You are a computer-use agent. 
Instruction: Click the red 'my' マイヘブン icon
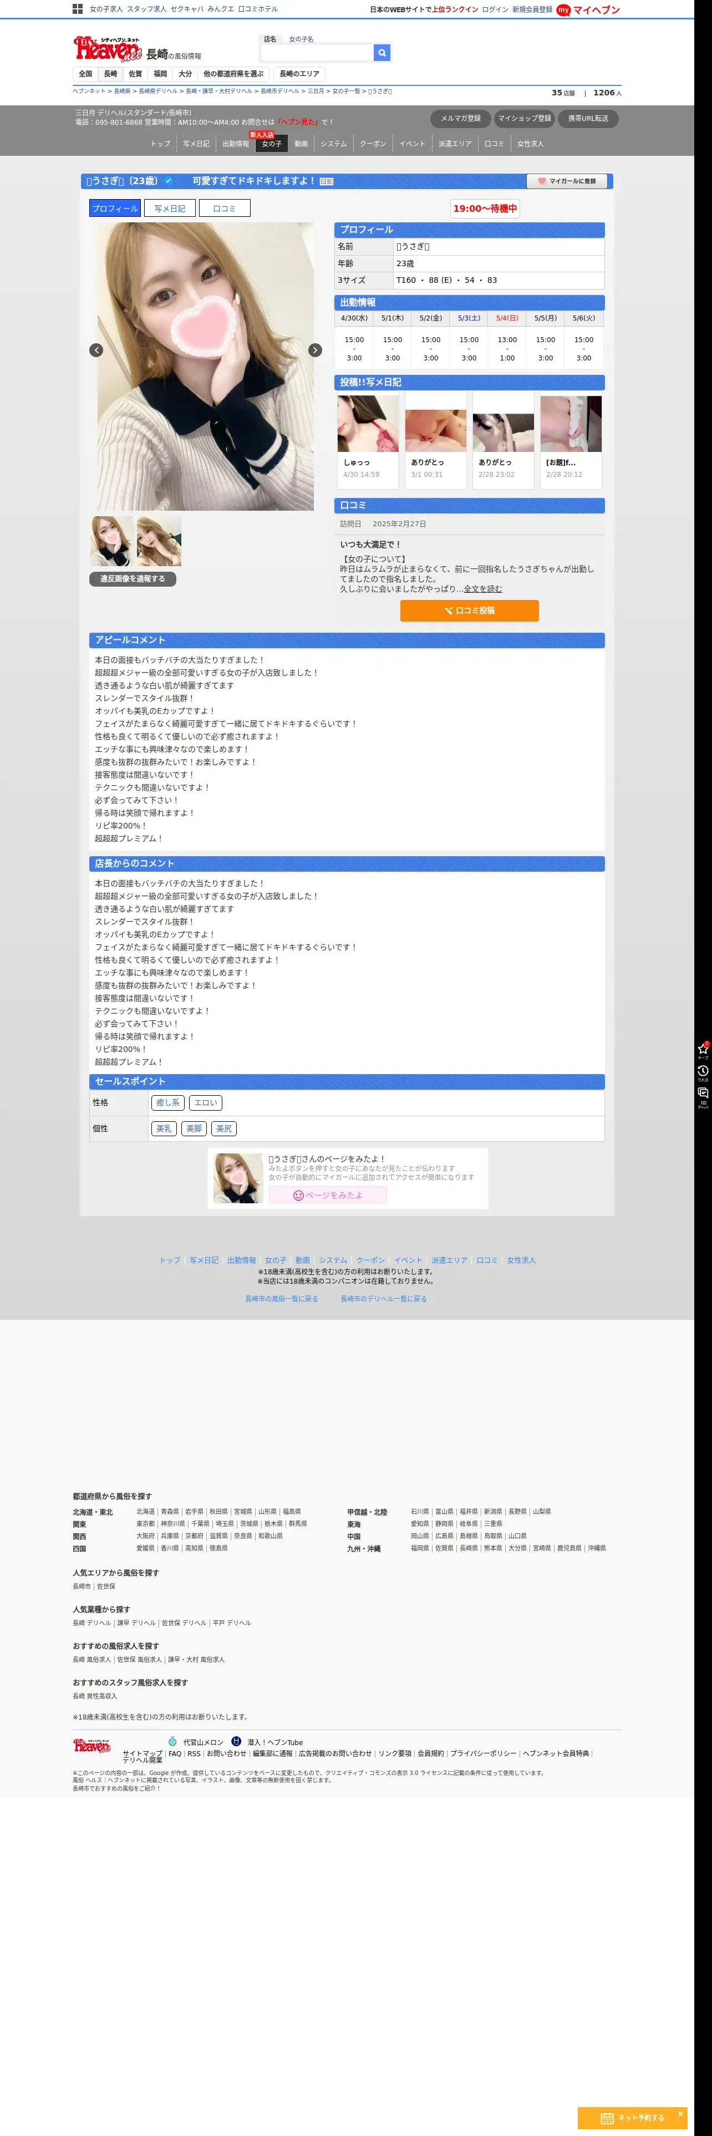(x=563, y=10)
